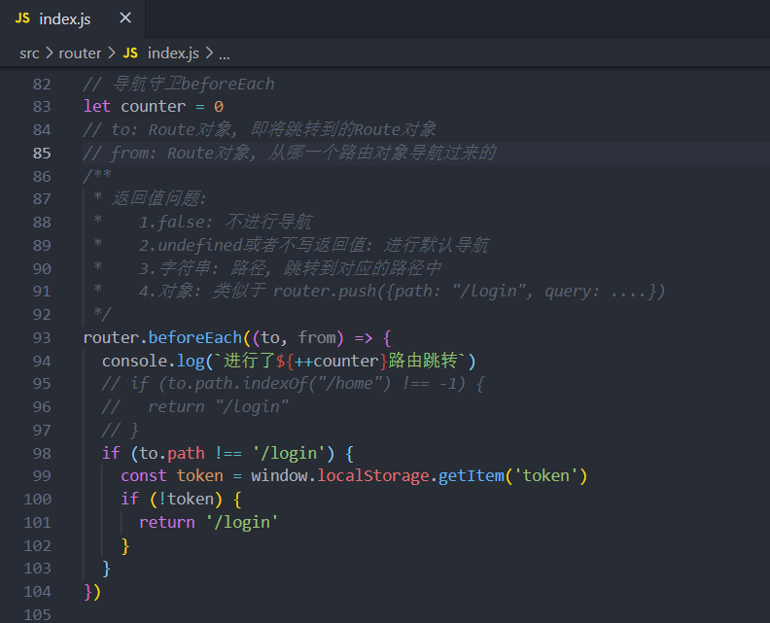Open the index.js breadcrumb file entry

click(173, 53)
